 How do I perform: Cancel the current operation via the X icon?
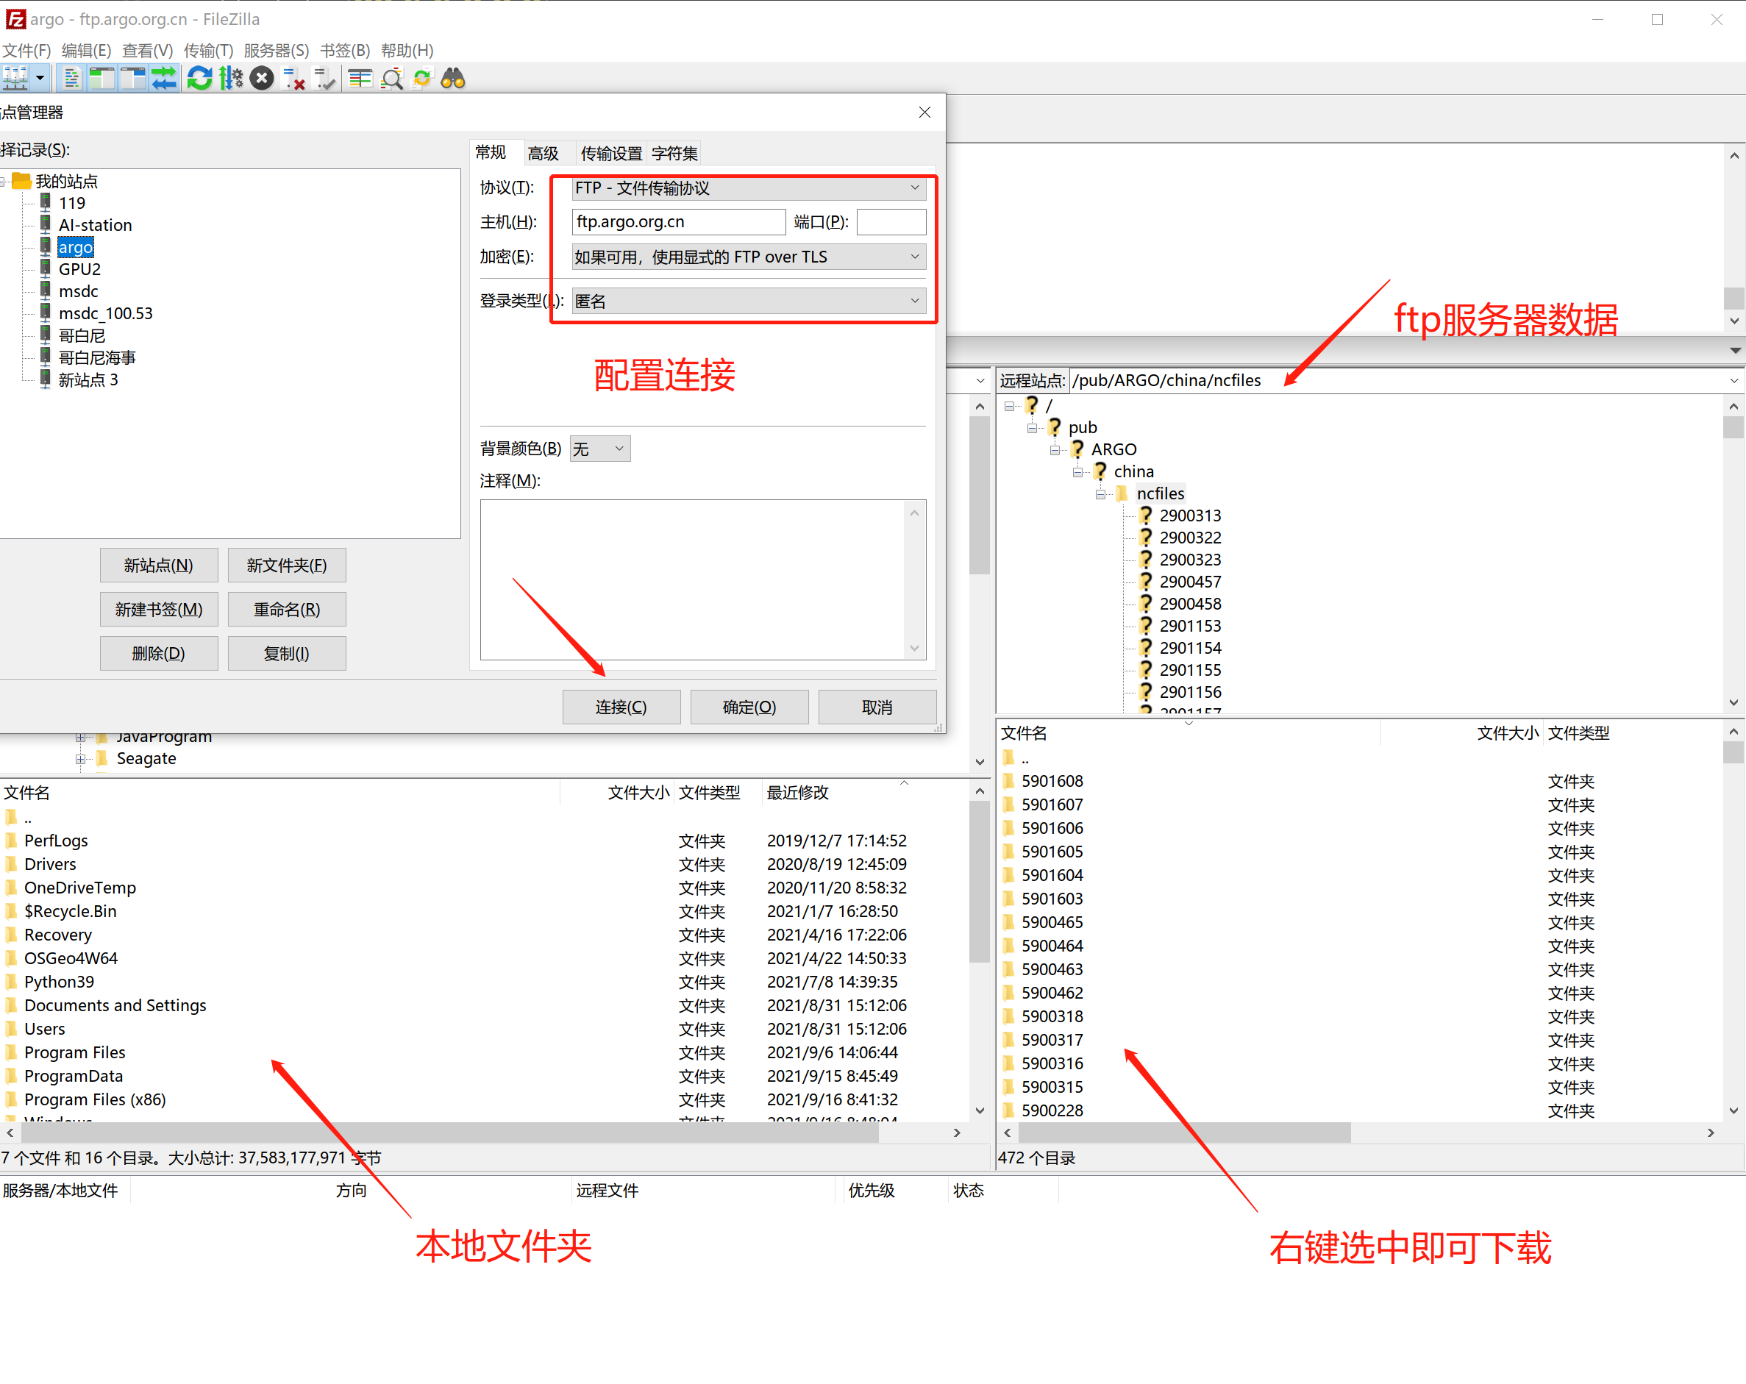tap(262, 79)
